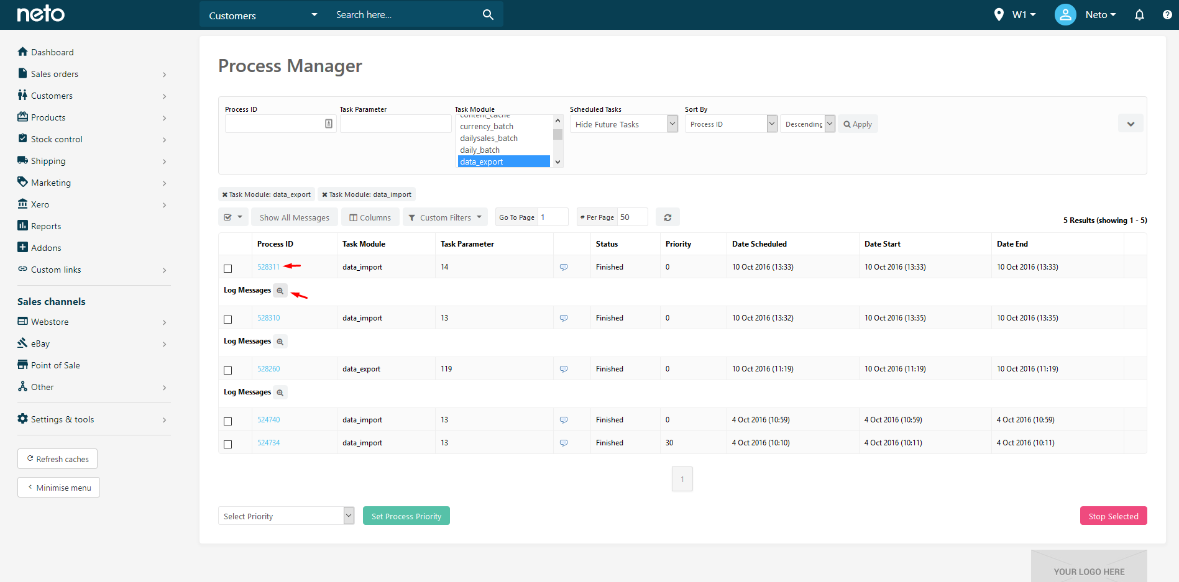
Task: Click the search magnifier icon
Action: [x=488, y=14]
